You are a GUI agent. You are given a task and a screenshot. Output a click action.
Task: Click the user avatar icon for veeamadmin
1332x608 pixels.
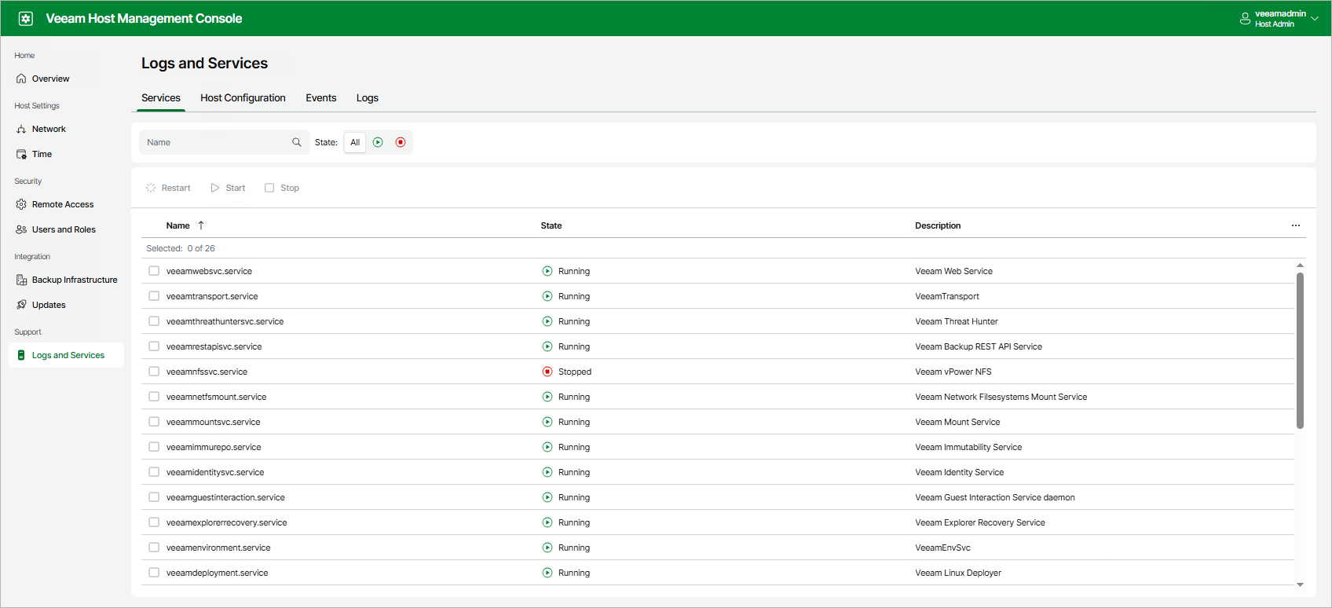(1245, 19)
